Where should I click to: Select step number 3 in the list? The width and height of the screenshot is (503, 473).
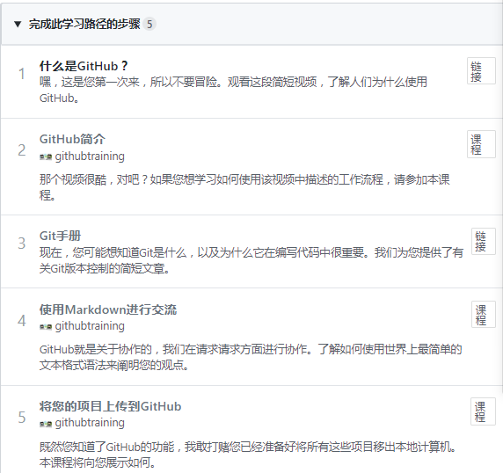pos(21,244)
